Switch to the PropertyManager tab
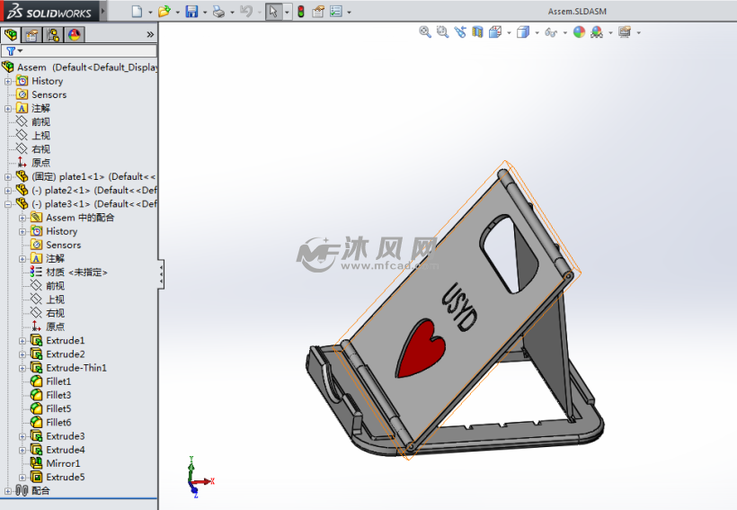 click(x=31, y=35)
